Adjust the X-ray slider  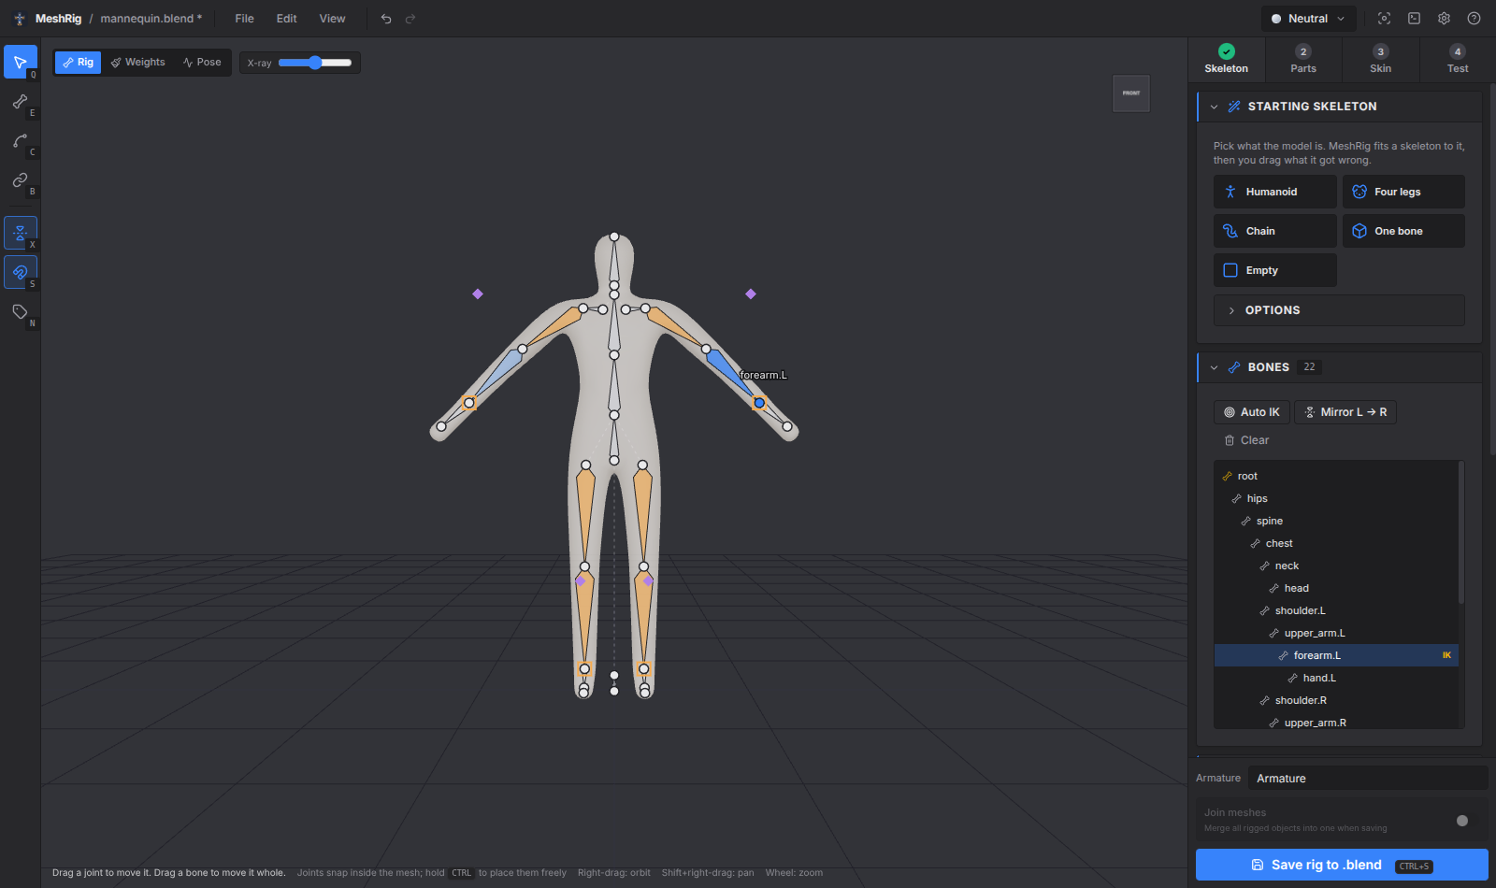click(x=315, y=63)
